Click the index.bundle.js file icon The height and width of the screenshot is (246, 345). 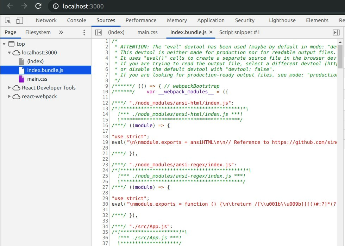tap(21, 70)
